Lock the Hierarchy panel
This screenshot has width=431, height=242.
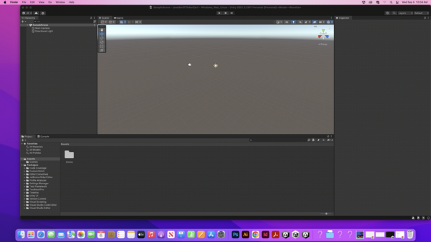pos(92,18)
